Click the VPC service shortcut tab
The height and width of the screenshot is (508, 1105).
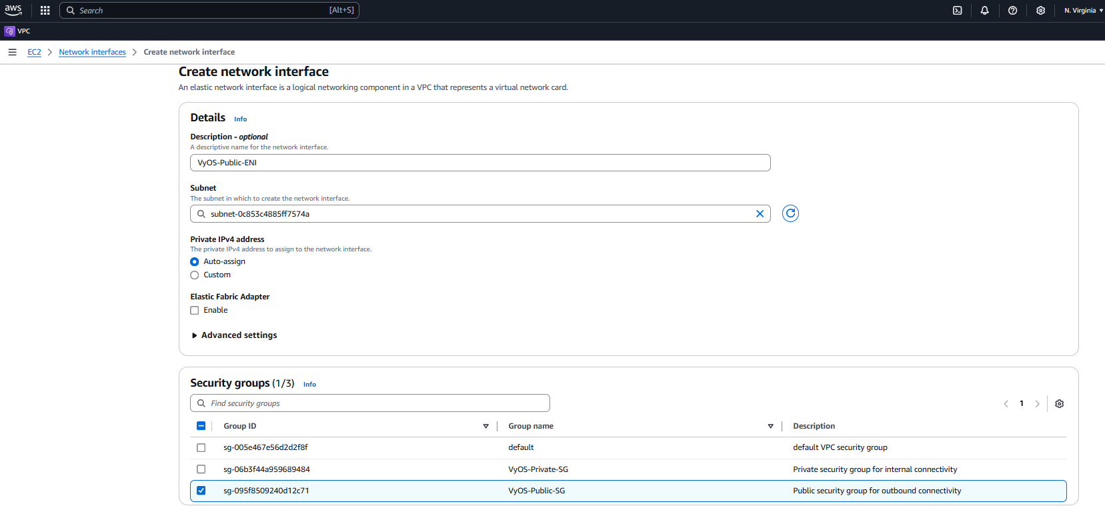(18, 31)
